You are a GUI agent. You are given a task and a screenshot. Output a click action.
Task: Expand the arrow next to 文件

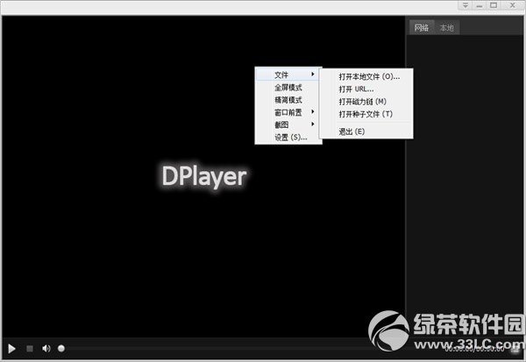(313, 75)
